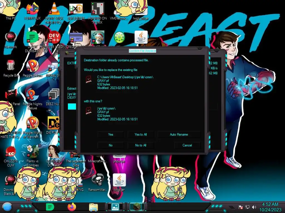285x213 pixels.
Task: Choose Yes to All in replace dialog
Action: [x=141, y=135]
